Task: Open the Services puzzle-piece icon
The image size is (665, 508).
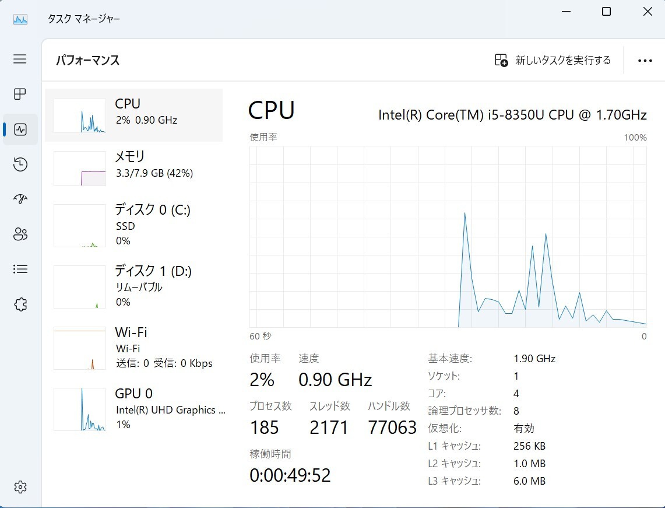Action: point(20,304)
